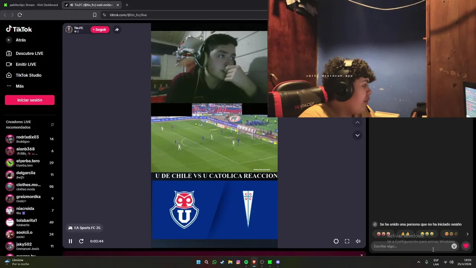Open OBS Studio from the taskbar
This screenshot has height=268, width=476.
(262, 262)
